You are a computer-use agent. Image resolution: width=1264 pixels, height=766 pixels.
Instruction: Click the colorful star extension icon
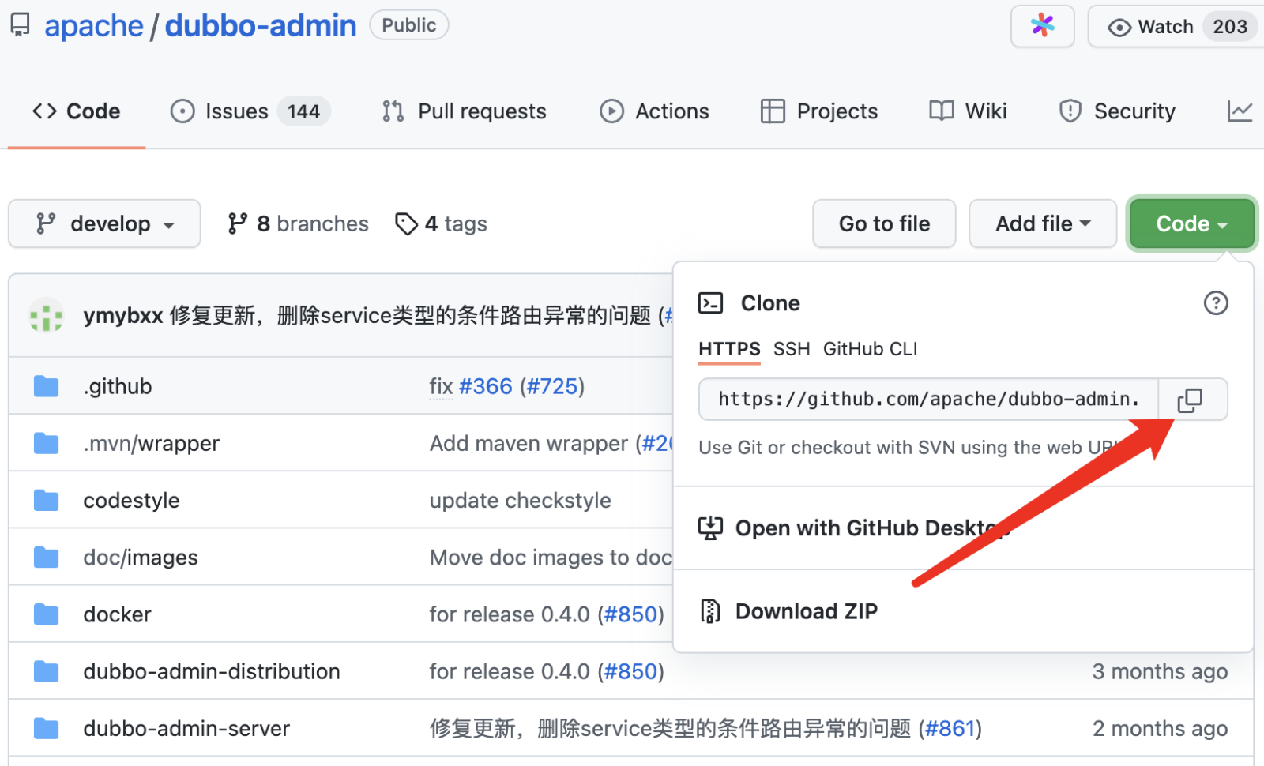point(1042,26)
